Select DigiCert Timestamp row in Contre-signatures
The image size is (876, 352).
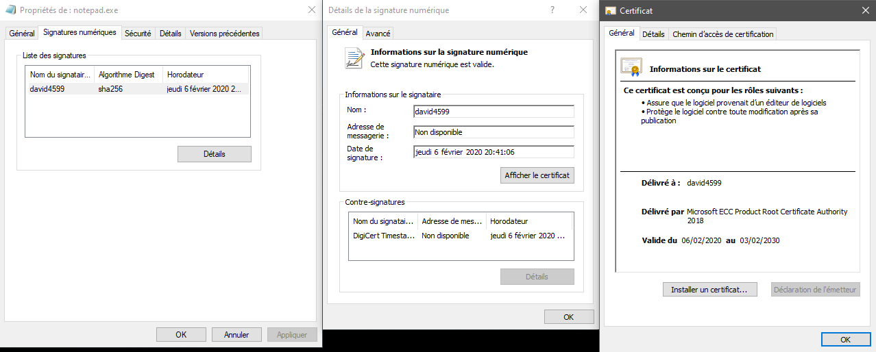[461, 236]
